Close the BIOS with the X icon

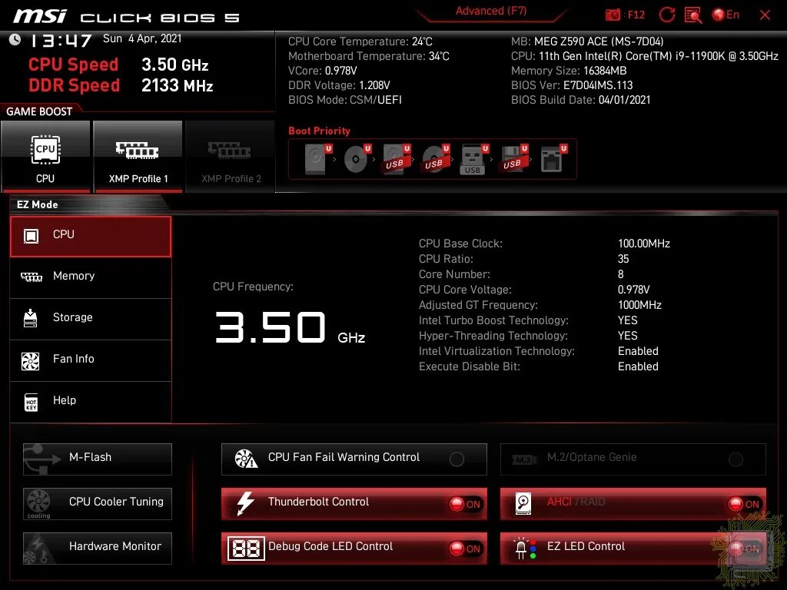765,15
